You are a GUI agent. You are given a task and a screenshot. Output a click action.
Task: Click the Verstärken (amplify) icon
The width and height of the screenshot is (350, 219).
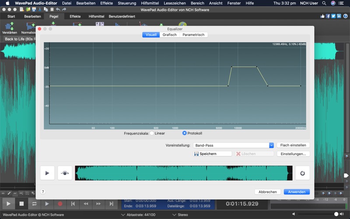click(10, 26)
